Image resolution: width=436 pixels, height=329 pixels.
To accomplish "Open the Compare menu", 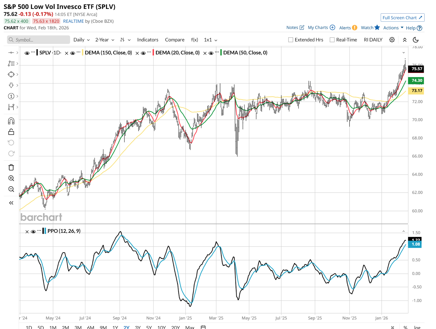I will (x=175, y=40).
